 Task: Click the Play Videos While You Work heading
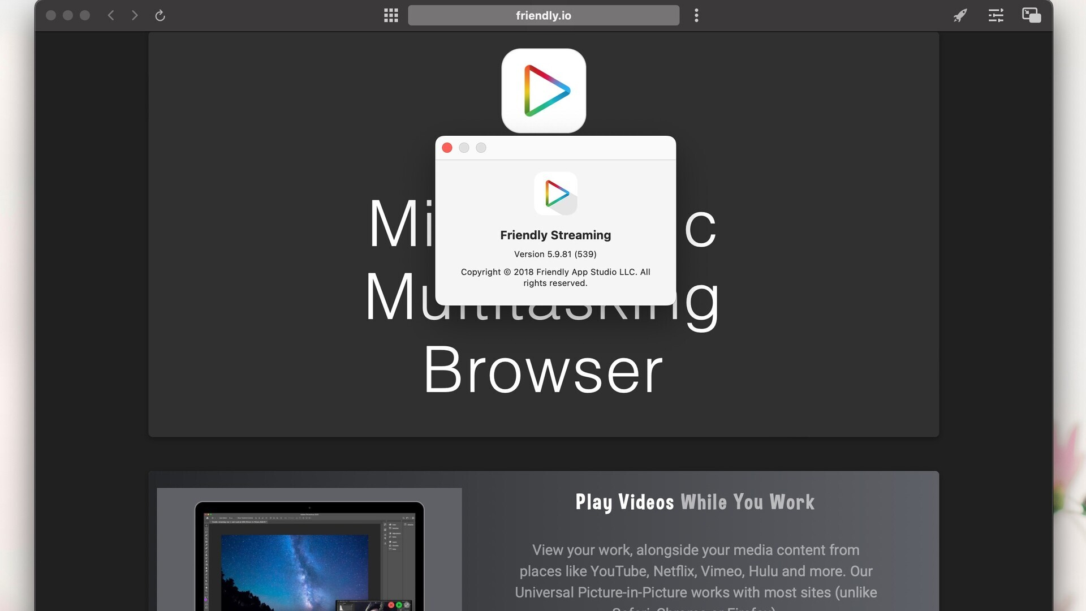[695, 502]
